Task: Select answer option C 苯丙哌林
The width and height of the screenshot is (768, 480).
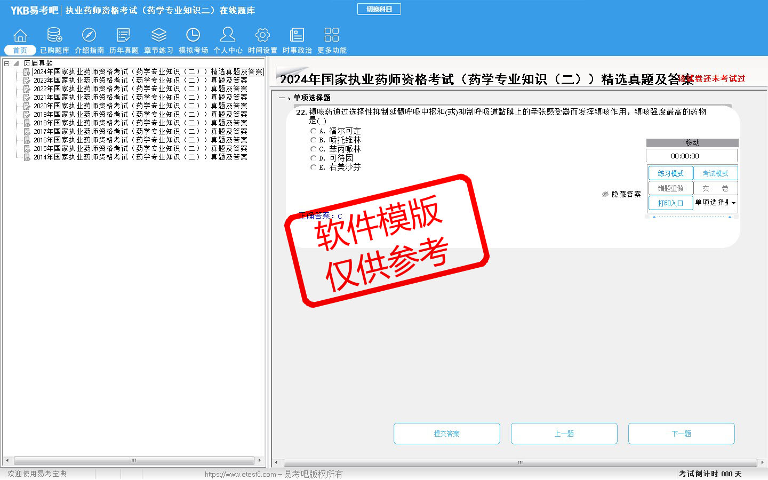Action: tap(313, 149)
